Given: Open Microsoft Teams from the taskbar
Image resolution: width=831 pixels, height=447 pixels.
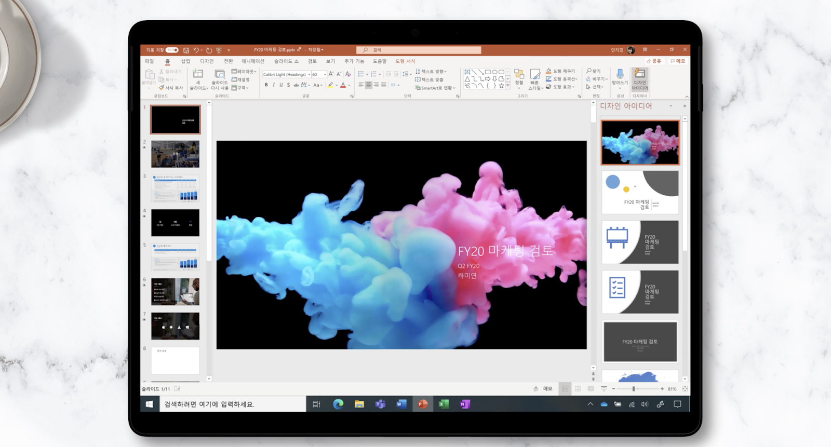Looking at the screenshot, I should coord(380,404).
